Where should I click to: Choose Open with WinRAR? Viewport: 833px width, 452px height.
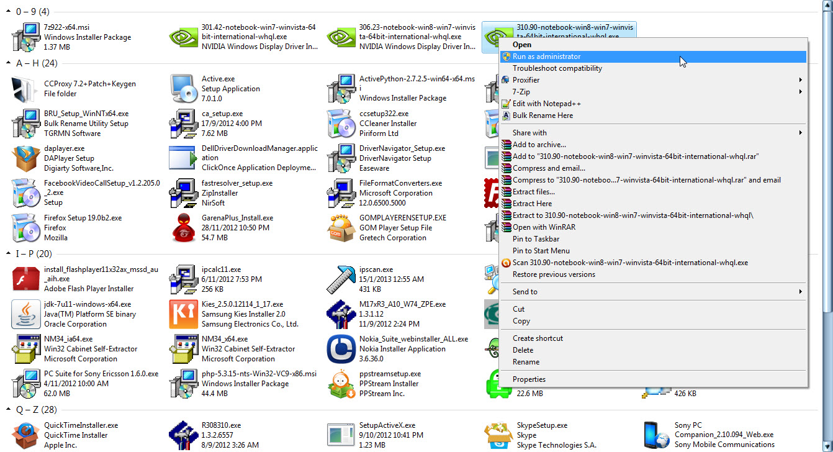[654, 227]
